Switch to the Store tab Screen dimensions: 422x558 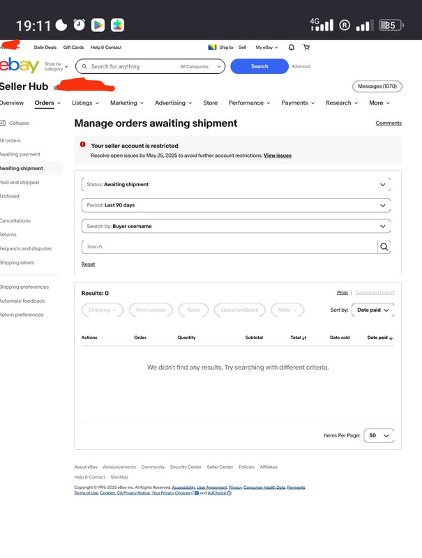point(210,103)
